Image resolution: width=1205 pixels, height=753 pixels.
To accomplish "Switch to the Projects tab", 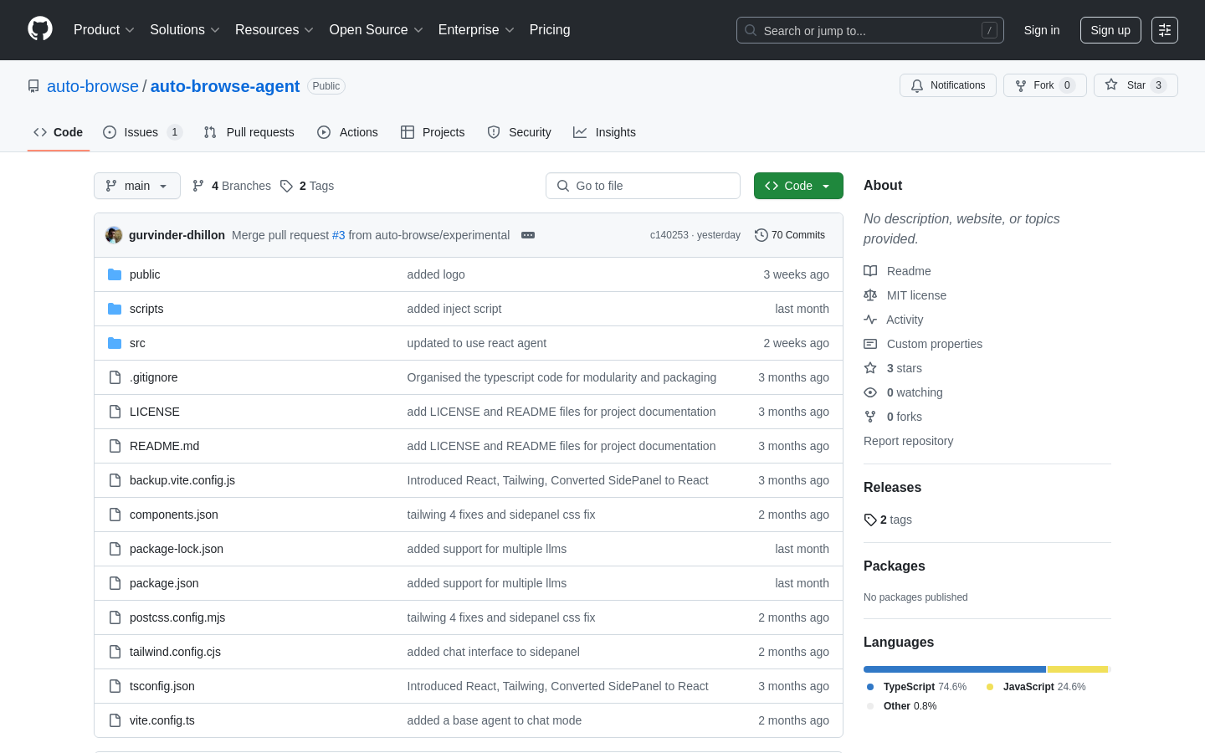I will (x=433, y=132).
